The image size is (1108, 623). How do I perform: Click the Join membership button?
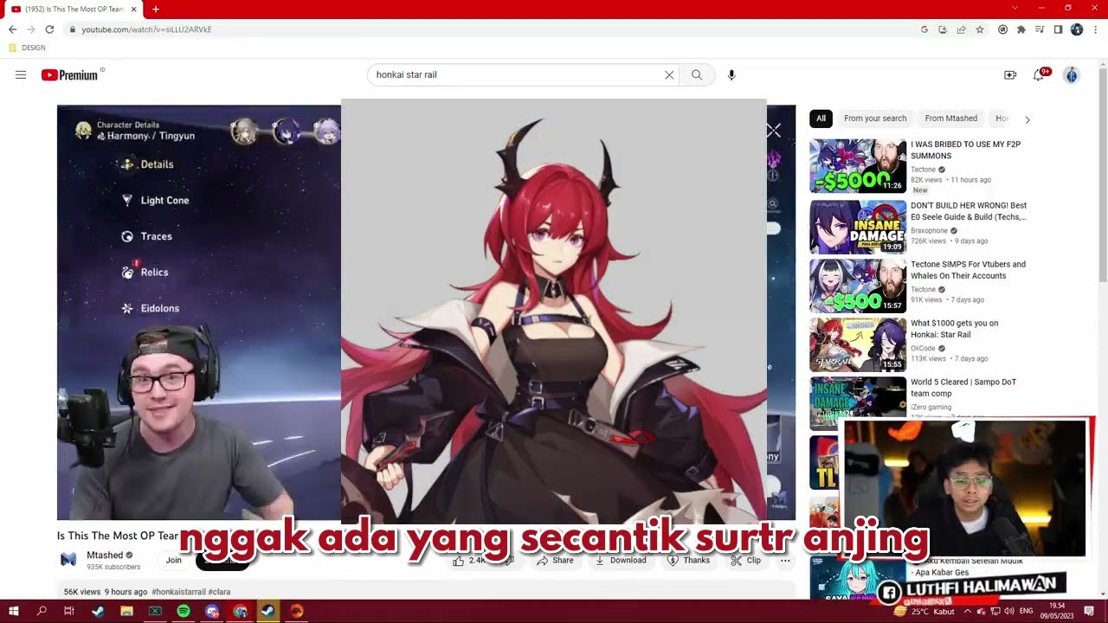point(174,561)
